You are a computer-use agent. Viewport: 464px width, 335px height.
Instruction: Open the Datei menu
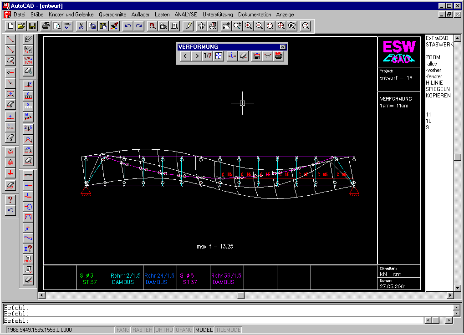click(x=20, y=15)
